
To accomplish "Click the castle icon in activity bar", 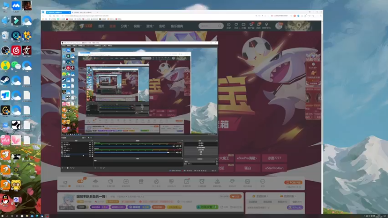I will [x=247, y=182].
